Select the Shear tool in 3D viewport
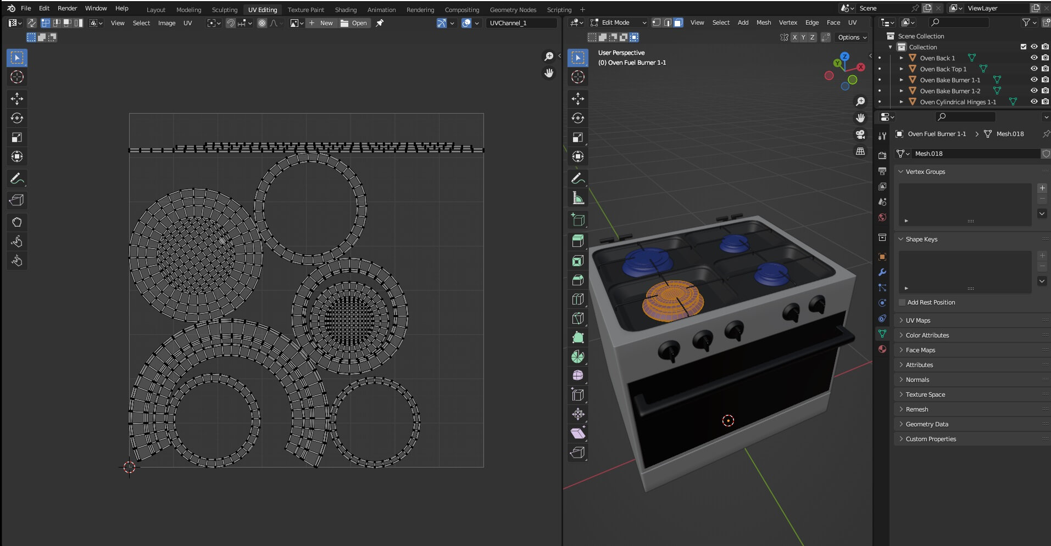Screen dimensions: 1051x546 (578, 433)
